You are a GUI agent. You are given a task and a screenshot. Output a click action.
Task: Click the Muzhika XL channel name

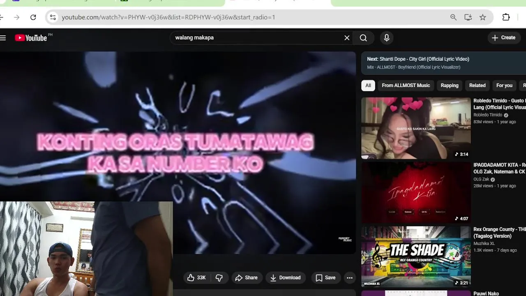484,243
